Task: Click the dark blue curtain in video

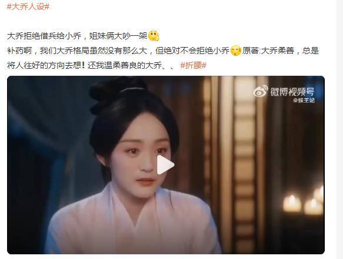Action: (x=44, y=153)
